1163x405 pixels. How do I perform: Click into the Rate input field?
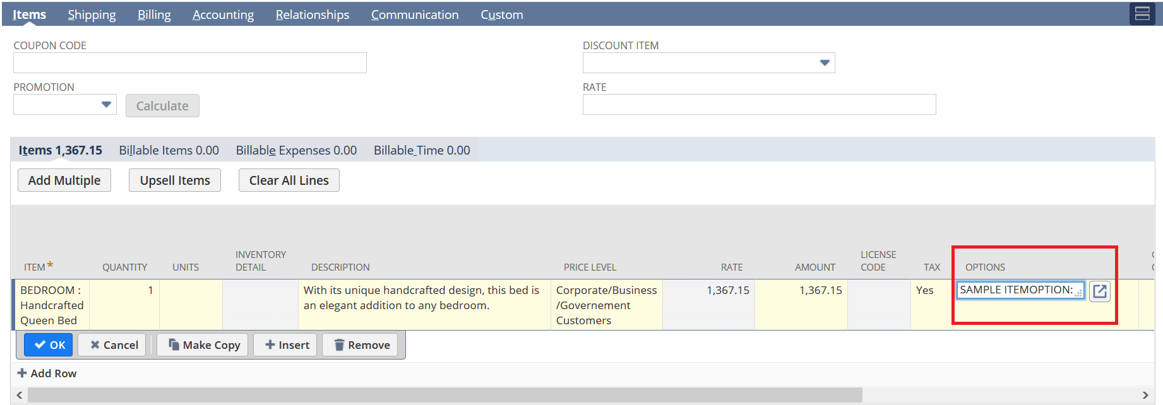pos(759,104)
